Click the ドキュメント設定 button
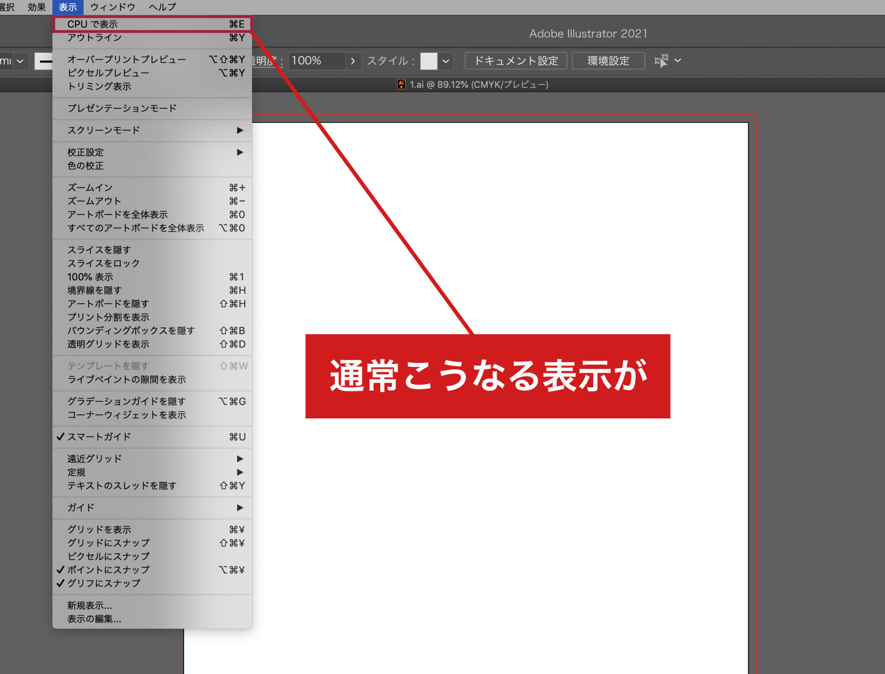885x674 pixels. click(x=516, y=60)
